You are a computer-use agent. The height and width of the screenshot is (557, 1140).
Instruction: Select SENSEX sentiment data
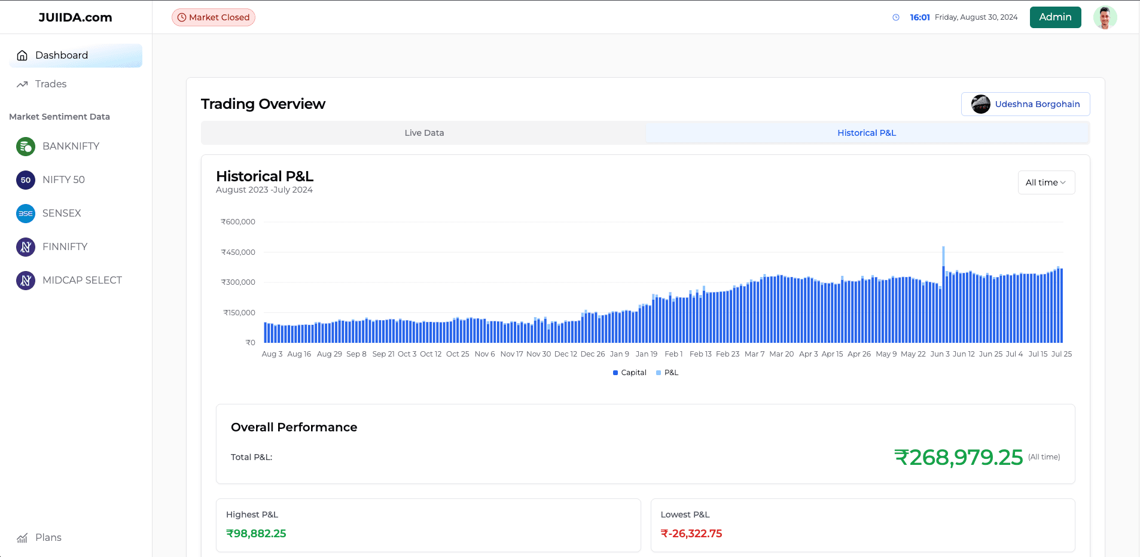(x=76, y=214)
